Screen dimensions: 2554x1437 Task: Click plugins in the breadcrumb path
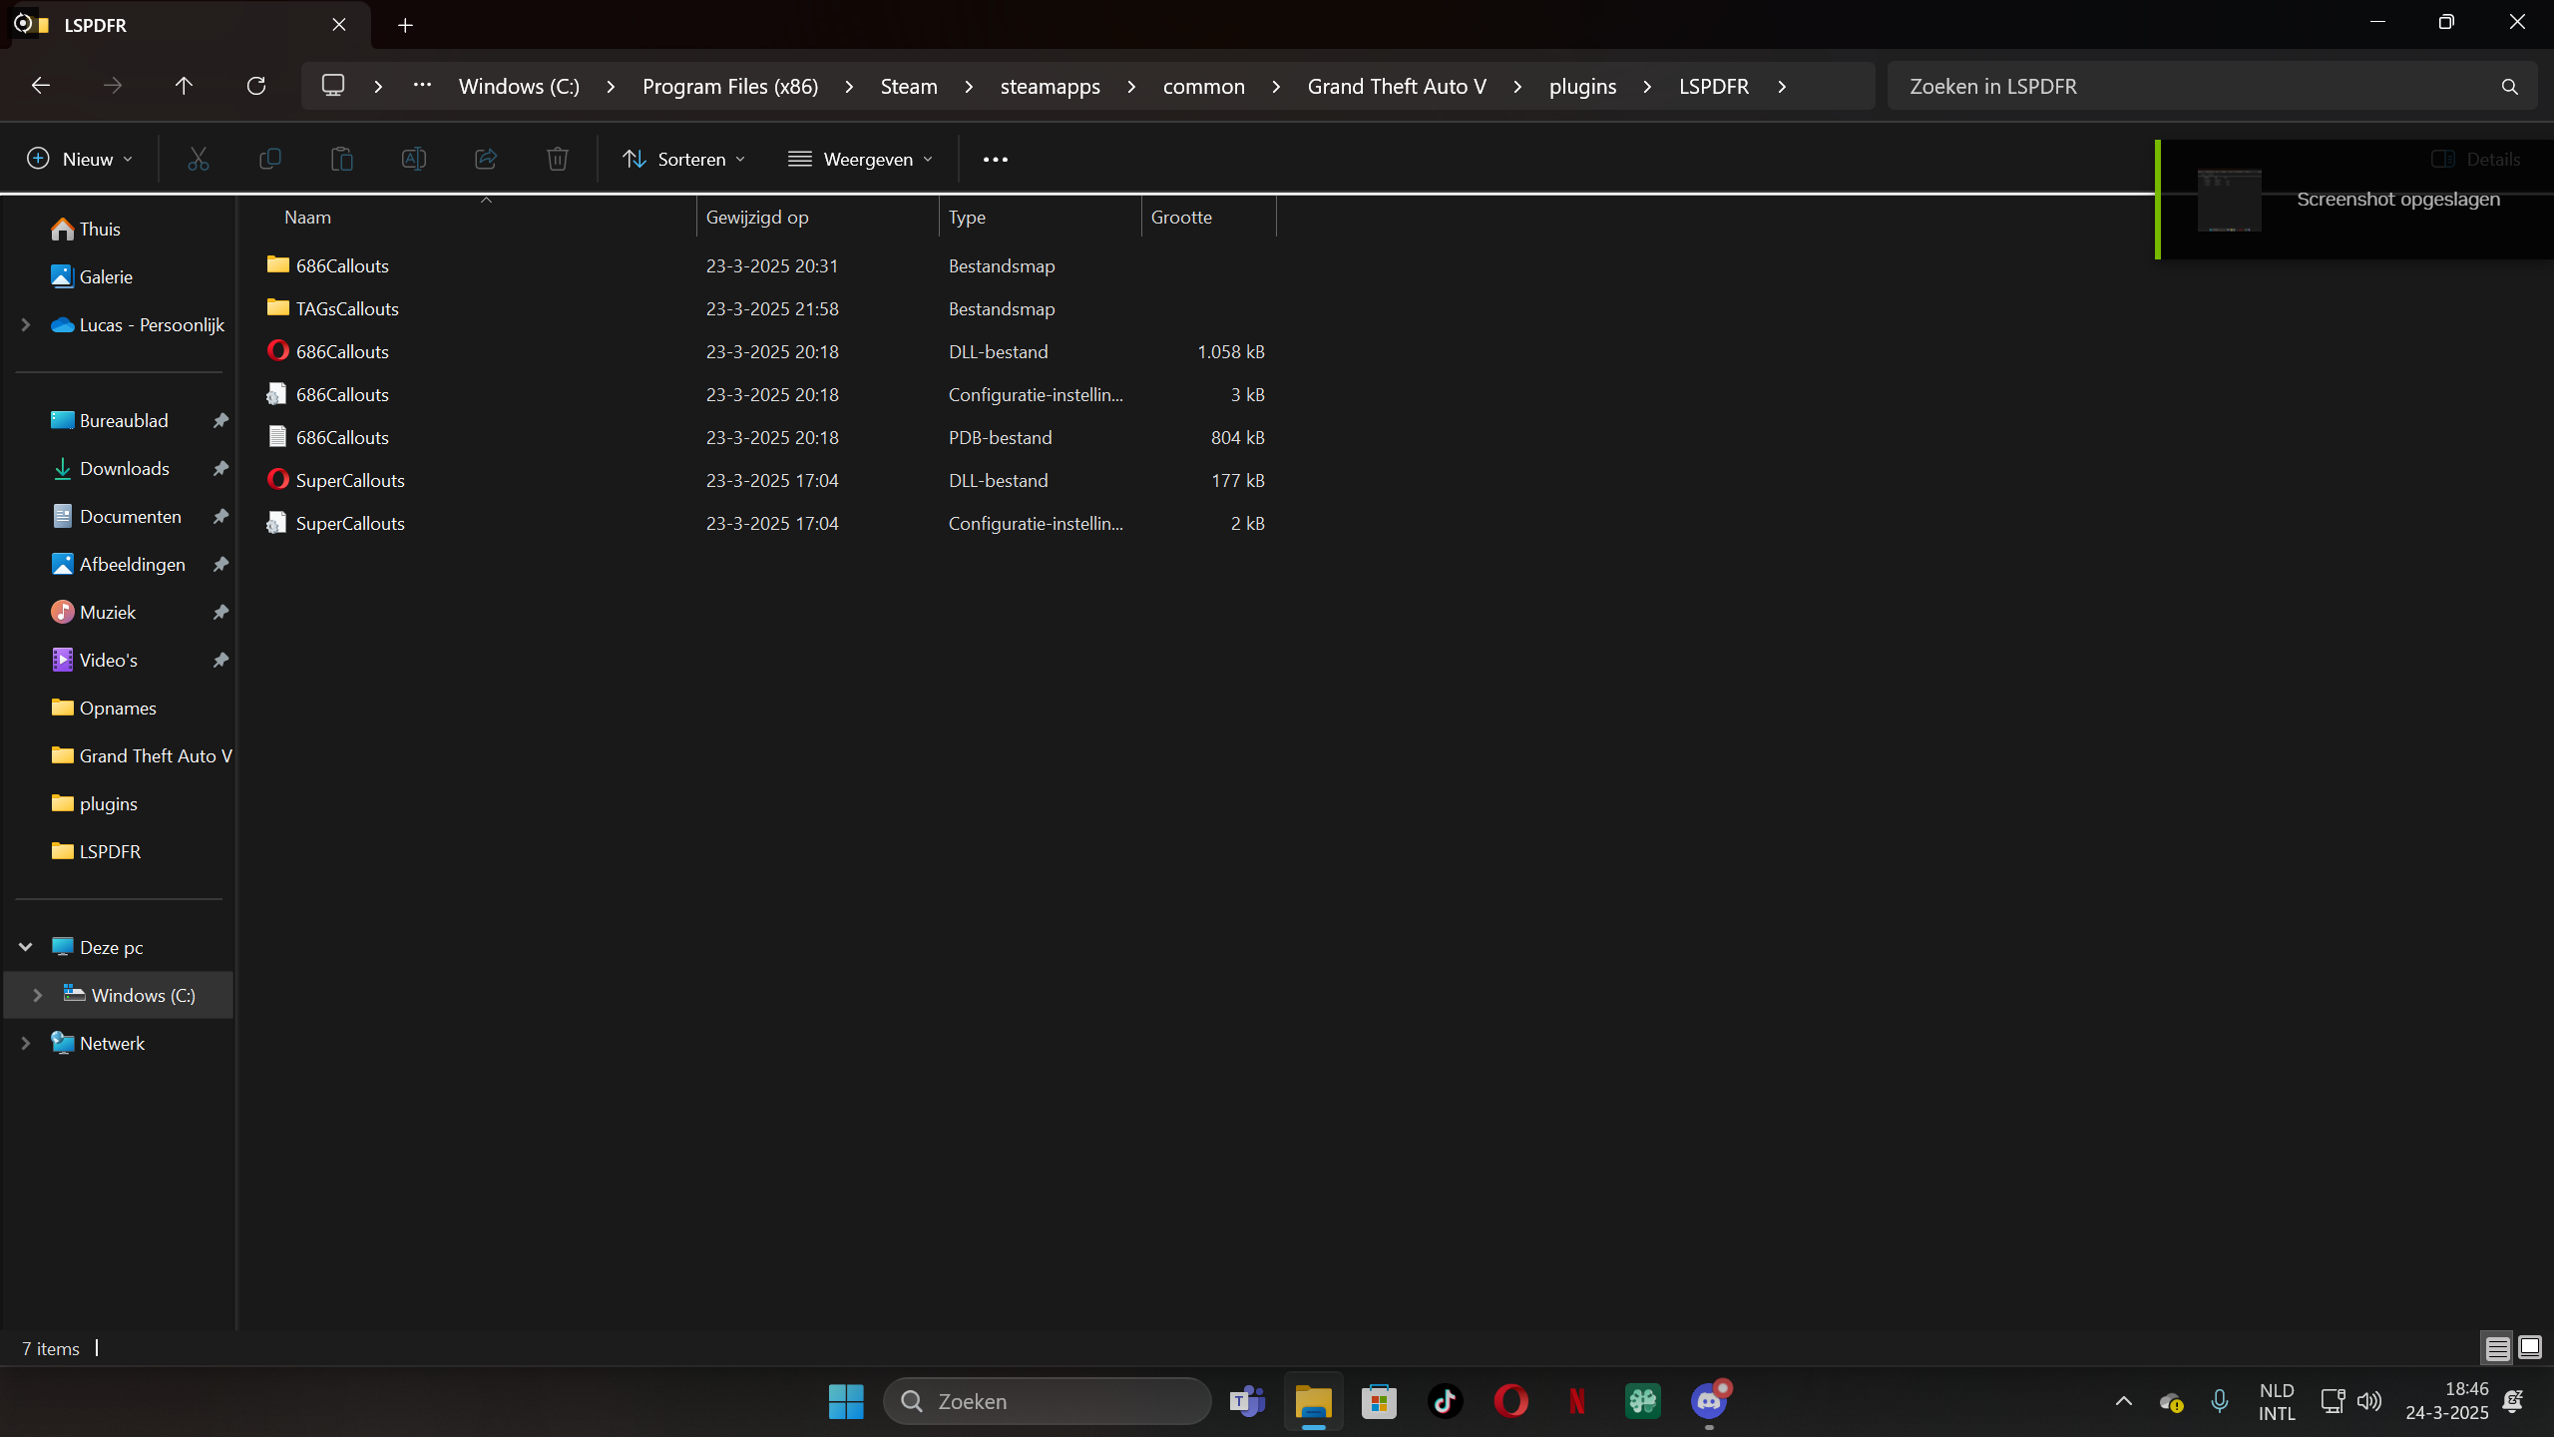coord(1582,86)
